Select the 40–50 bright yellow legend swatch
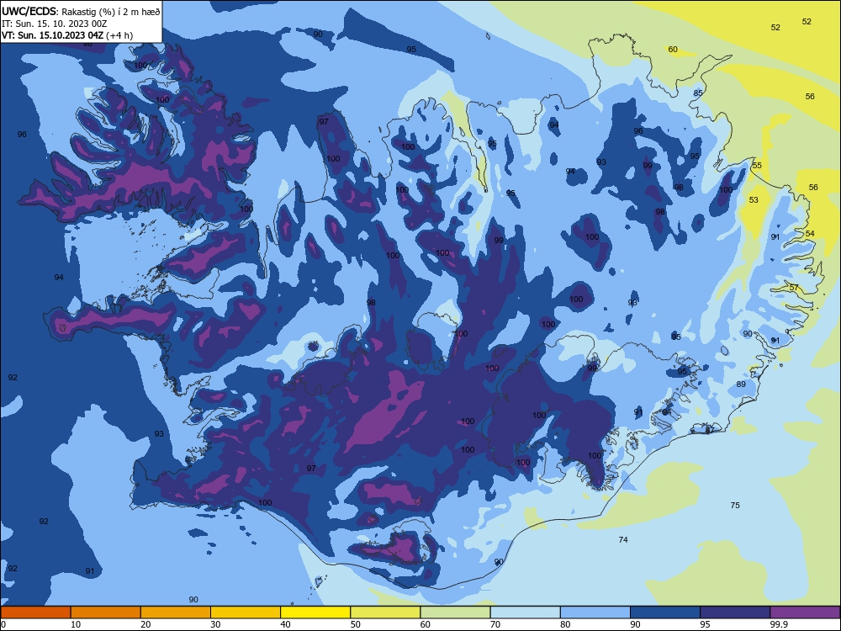The width and height of the screenshot is (841, 631). click(315, 612)
